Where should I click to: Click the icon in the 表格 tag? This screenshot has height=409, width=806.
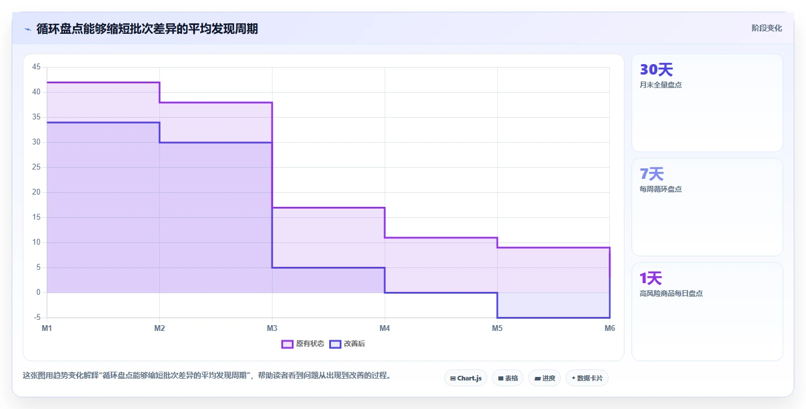501,379
